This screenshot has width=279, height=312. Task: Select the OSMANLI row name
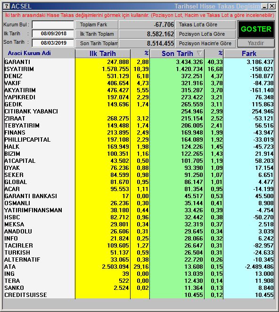[17, 203]
